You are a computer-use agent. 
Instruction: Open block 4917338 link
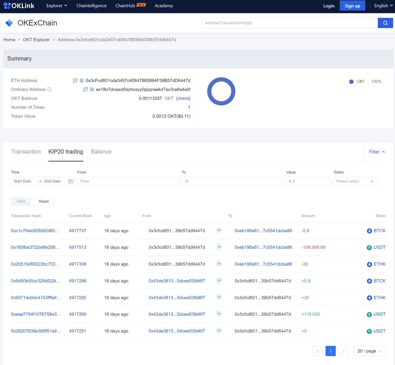coord(77,264)
